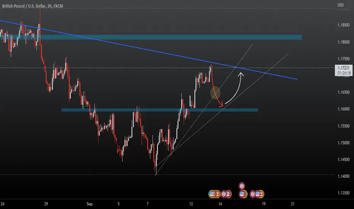This screenshot has width=354, height=209.
Task: Click the 1.18000 price scale label
Action: pyautogui.click(x=344, y=42)
